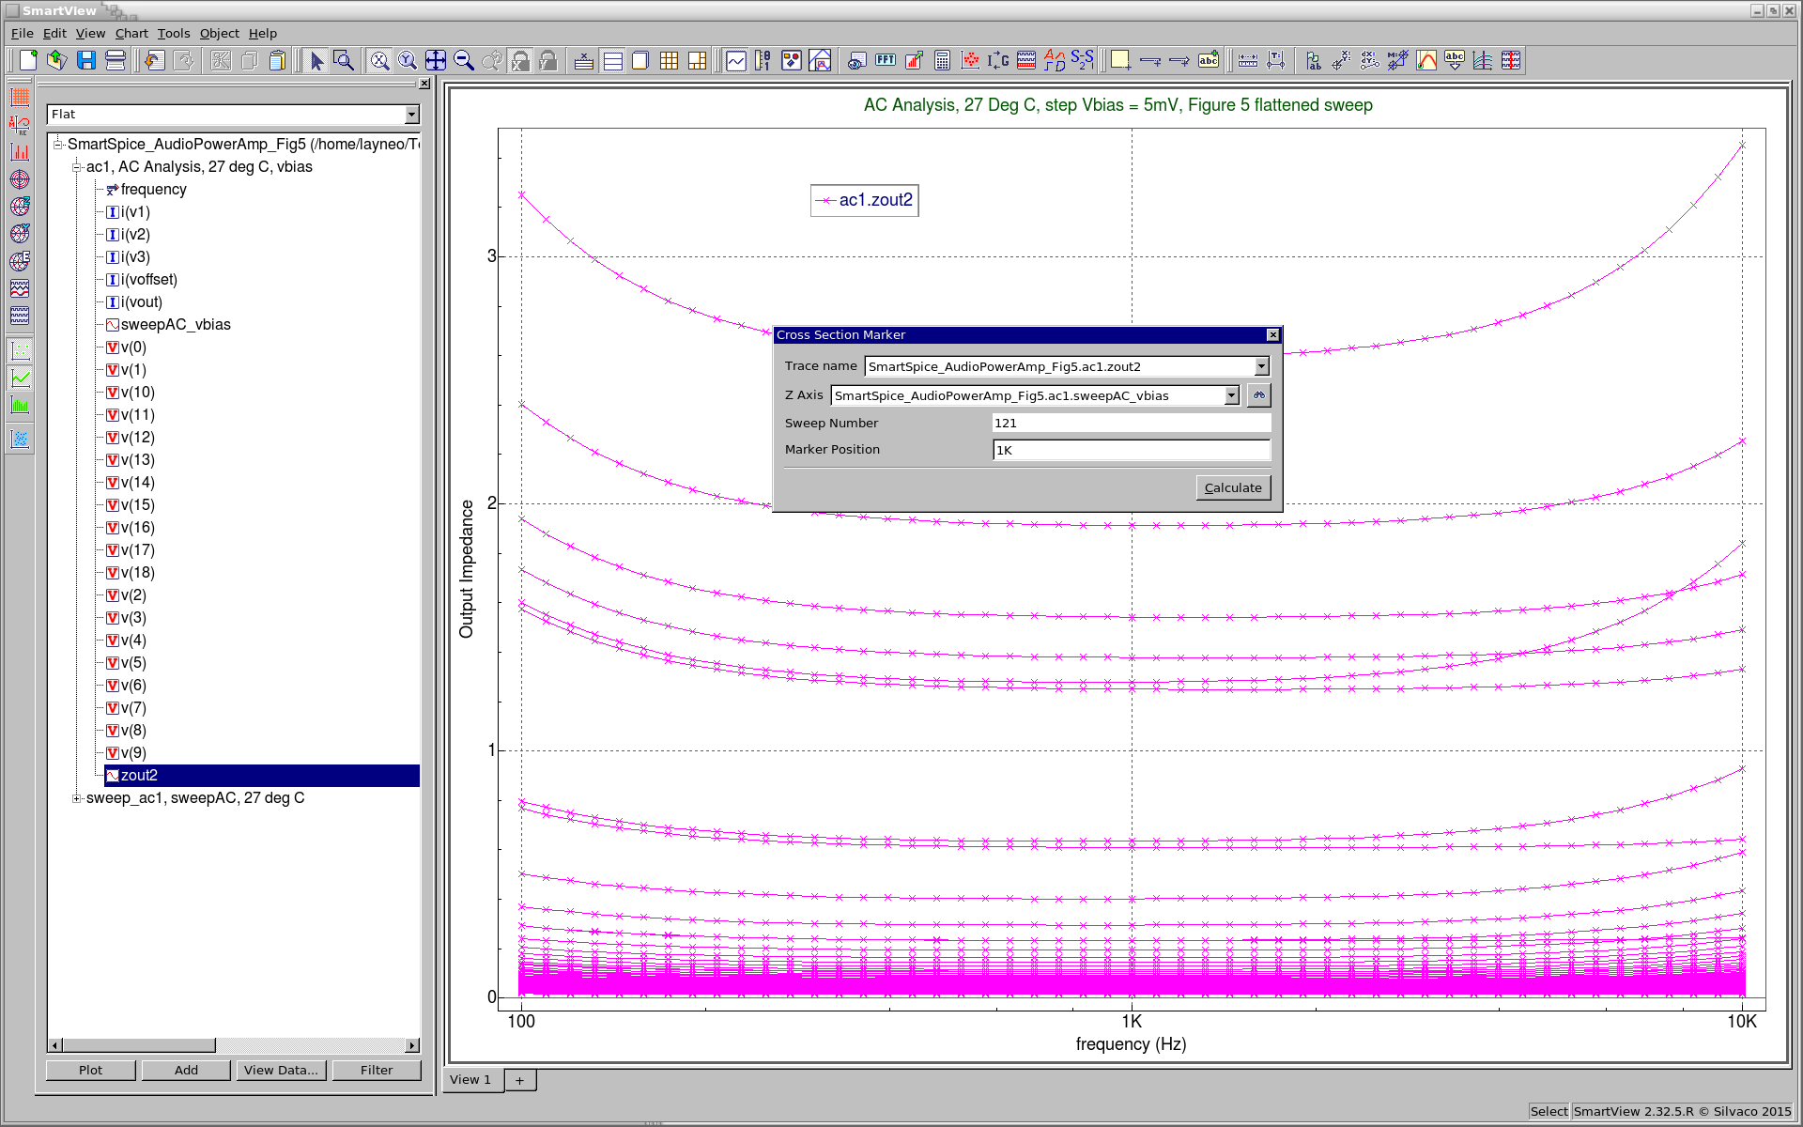Click the Undo toolbar icon
Viewport: 1803px width, 1127px height.
click(x=155, y=61)
